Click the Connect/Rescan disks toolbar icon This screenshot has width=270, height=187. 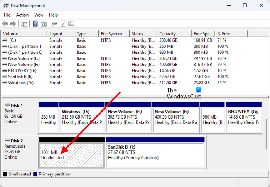pyautogui.click(x=55, y=24)
